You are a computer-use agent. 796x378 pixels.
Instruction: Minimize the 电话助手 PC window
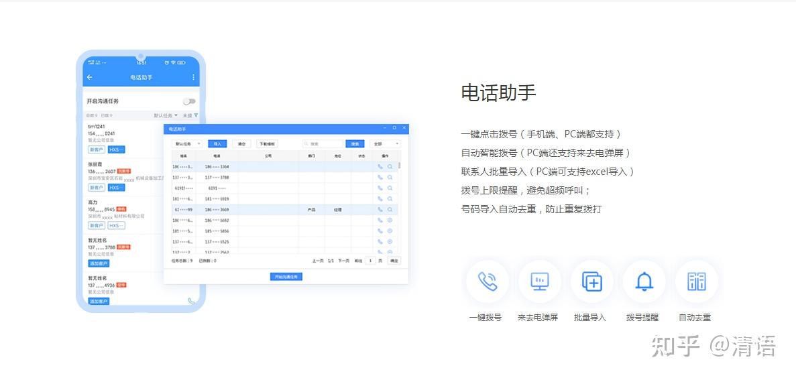pyautogui.click(x=386, y=129)
